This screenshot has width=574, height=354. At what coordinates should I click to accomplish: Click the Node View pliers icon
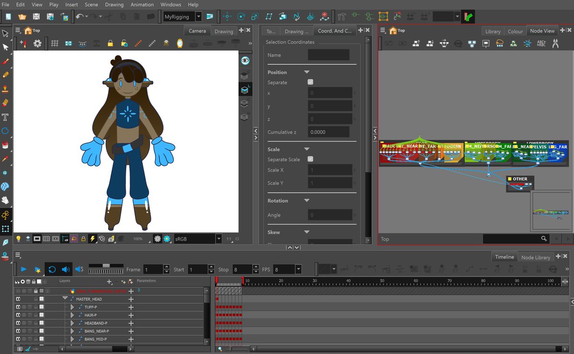pyautogui.click(x=555, y=43)
